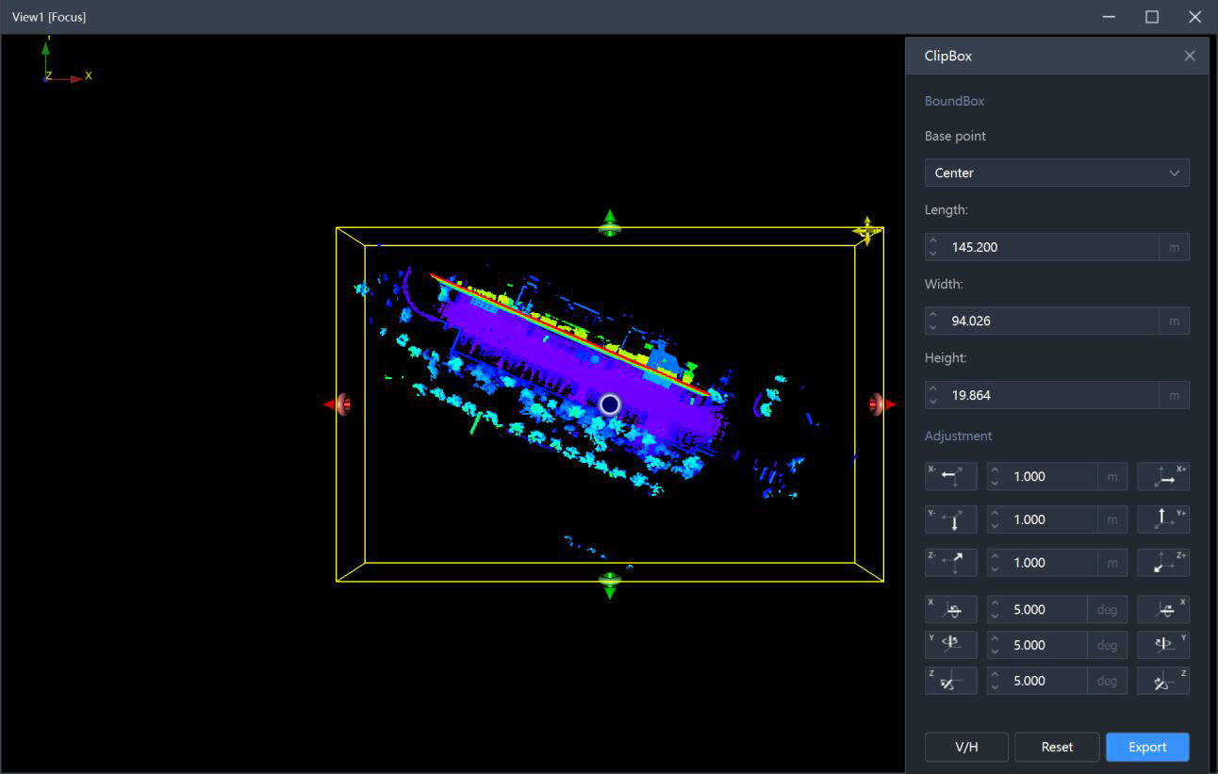Rotate clip box positively around Z axis
This screenshot has width=1218, height=774.
click(1163, 681)
